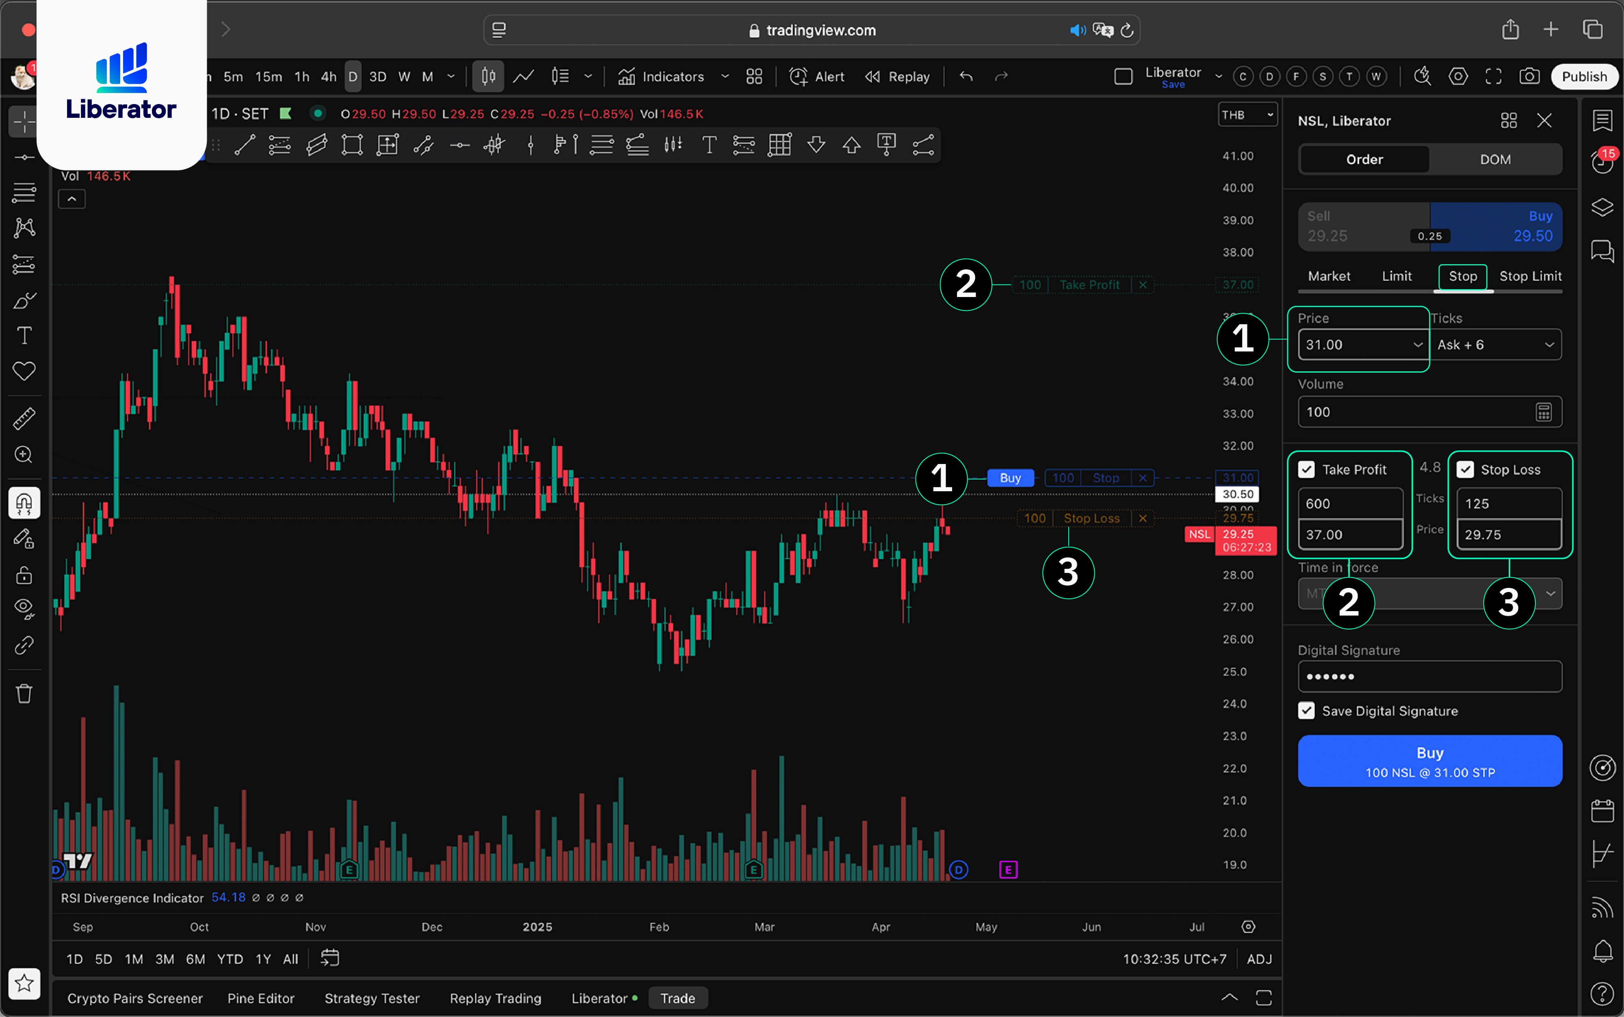Select the Market order type tab
Screen dimensions: 1624x1017
[x=1329, y=276]
